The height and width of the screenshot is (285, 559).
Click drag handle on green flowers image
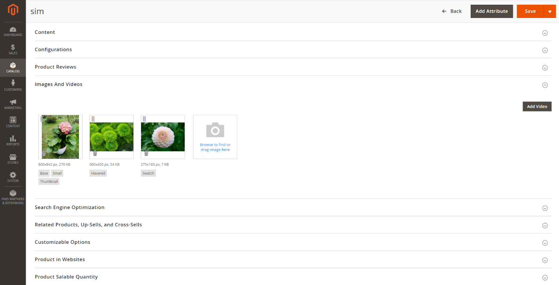[93, 119]
